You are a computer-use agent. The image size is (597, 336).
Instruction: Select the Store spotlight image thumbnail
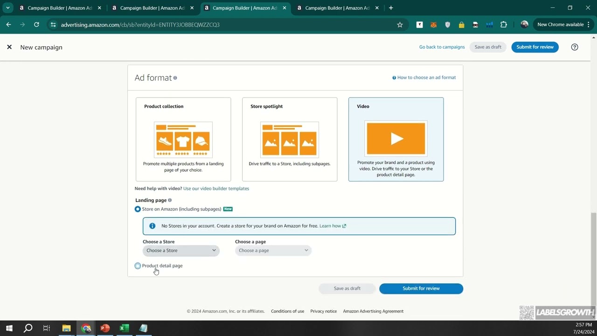[290, 140]
